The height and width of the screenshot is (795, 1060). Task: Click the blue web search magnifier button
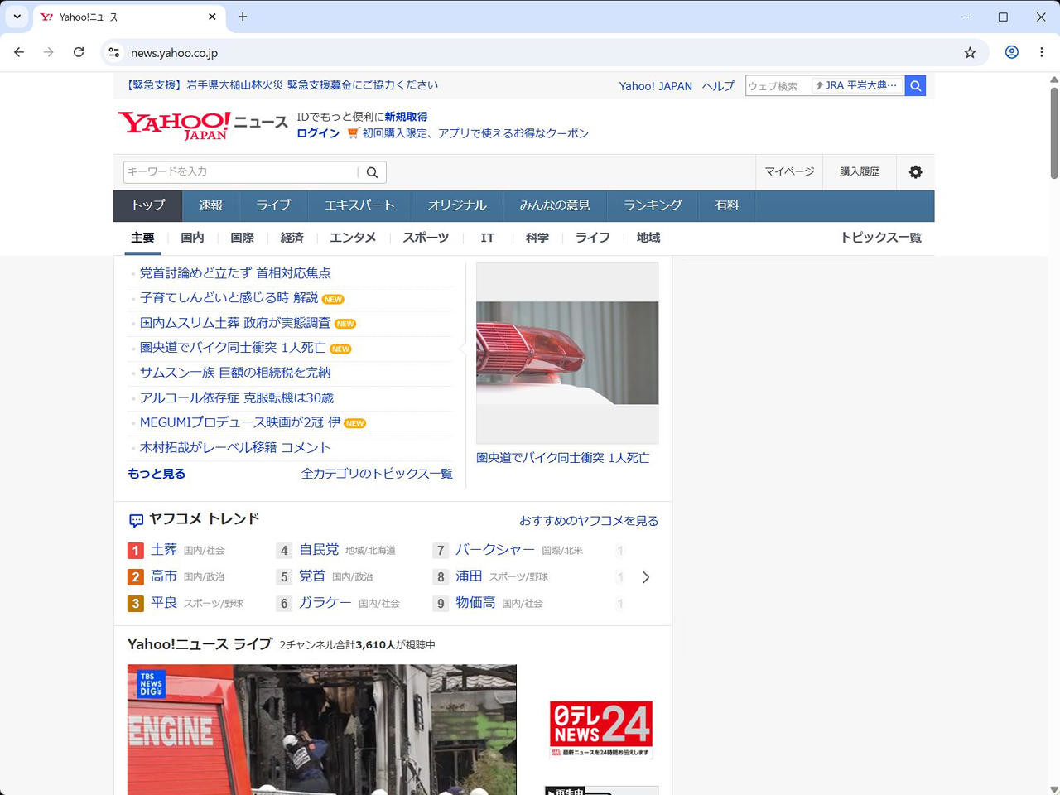tap(915, 85)
